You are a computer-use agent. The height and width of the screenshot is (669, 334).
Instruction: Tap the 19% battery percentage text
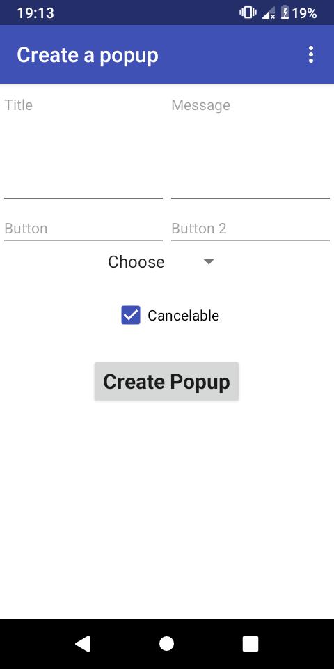pos(305,13)
